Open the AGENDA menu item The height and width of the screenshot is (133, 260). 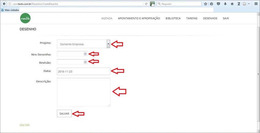107,18
